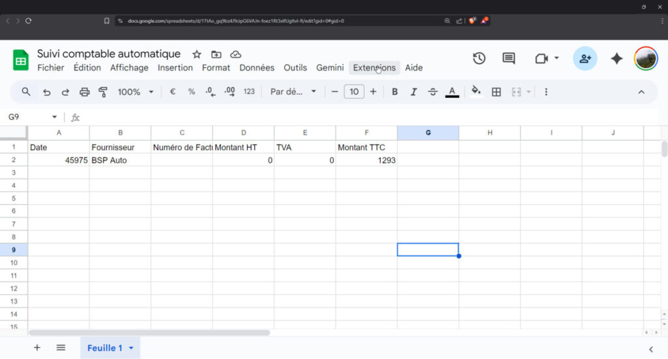Star the Suivi comptable automatique document
The height and width of the screenshot is (359, 668).
[197, 54]
